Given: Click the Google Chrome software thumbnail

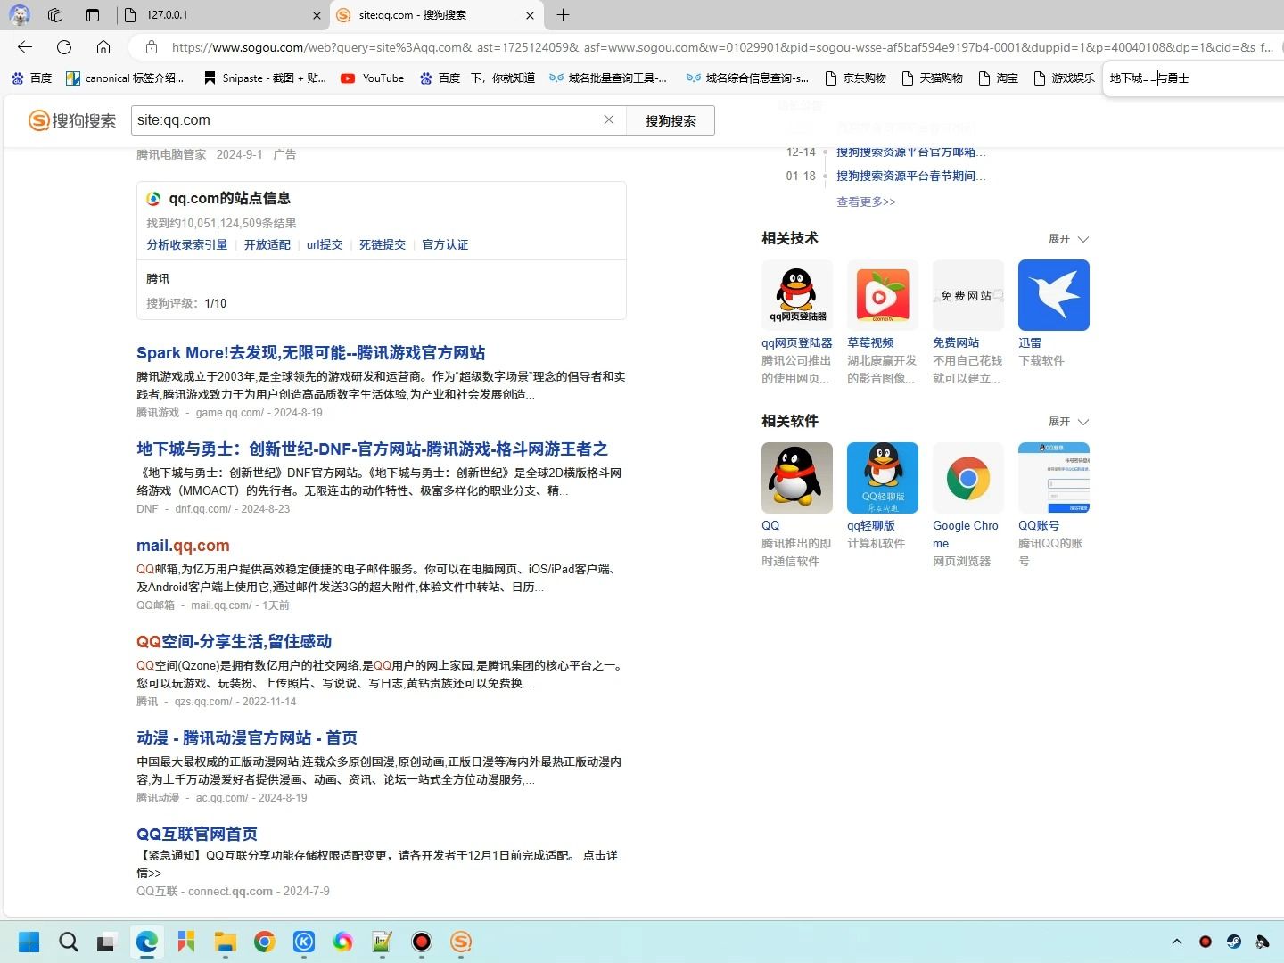Looking at the screenshot, I should 968,478.
